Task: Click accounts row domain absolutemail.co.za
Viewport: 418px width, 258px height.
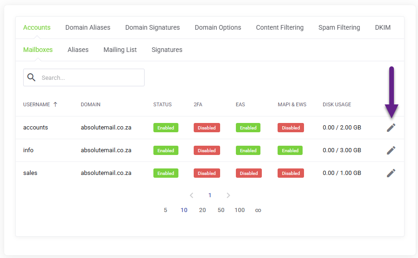Action: [x=106, y=128]
